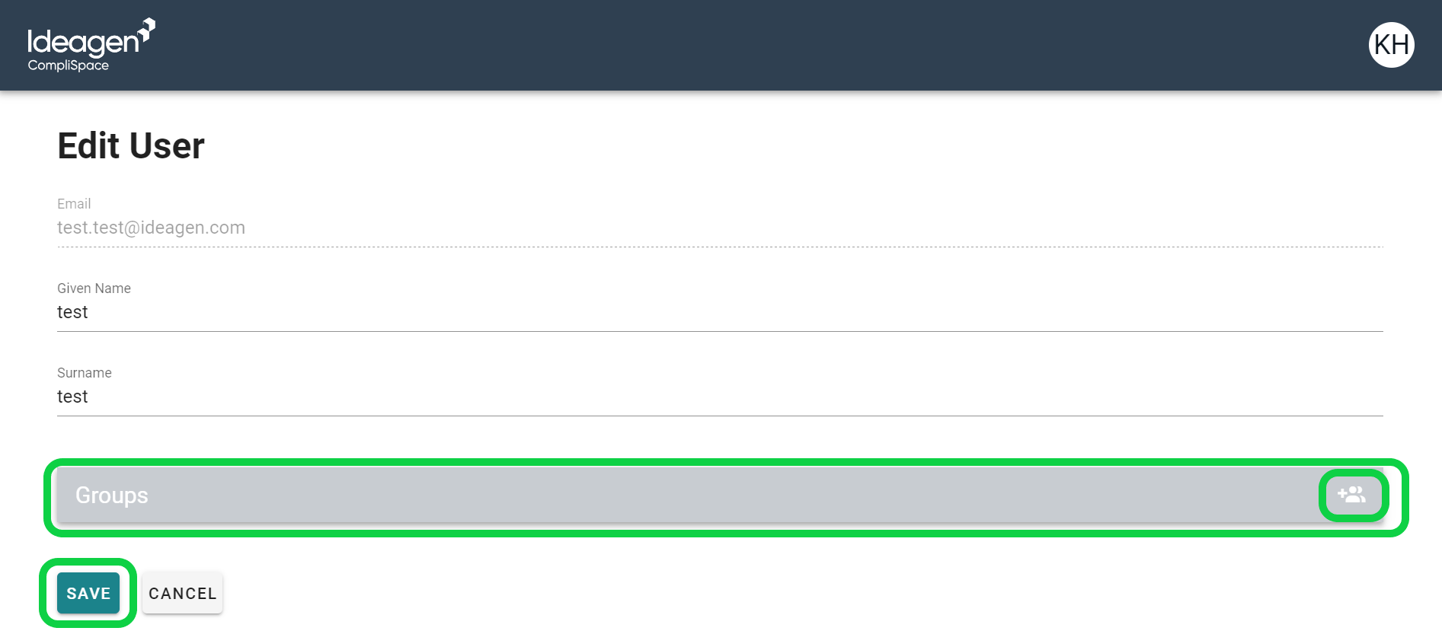Click the cube mark beside Ideagen
The image size is (1442, 631).
point(148,27)
